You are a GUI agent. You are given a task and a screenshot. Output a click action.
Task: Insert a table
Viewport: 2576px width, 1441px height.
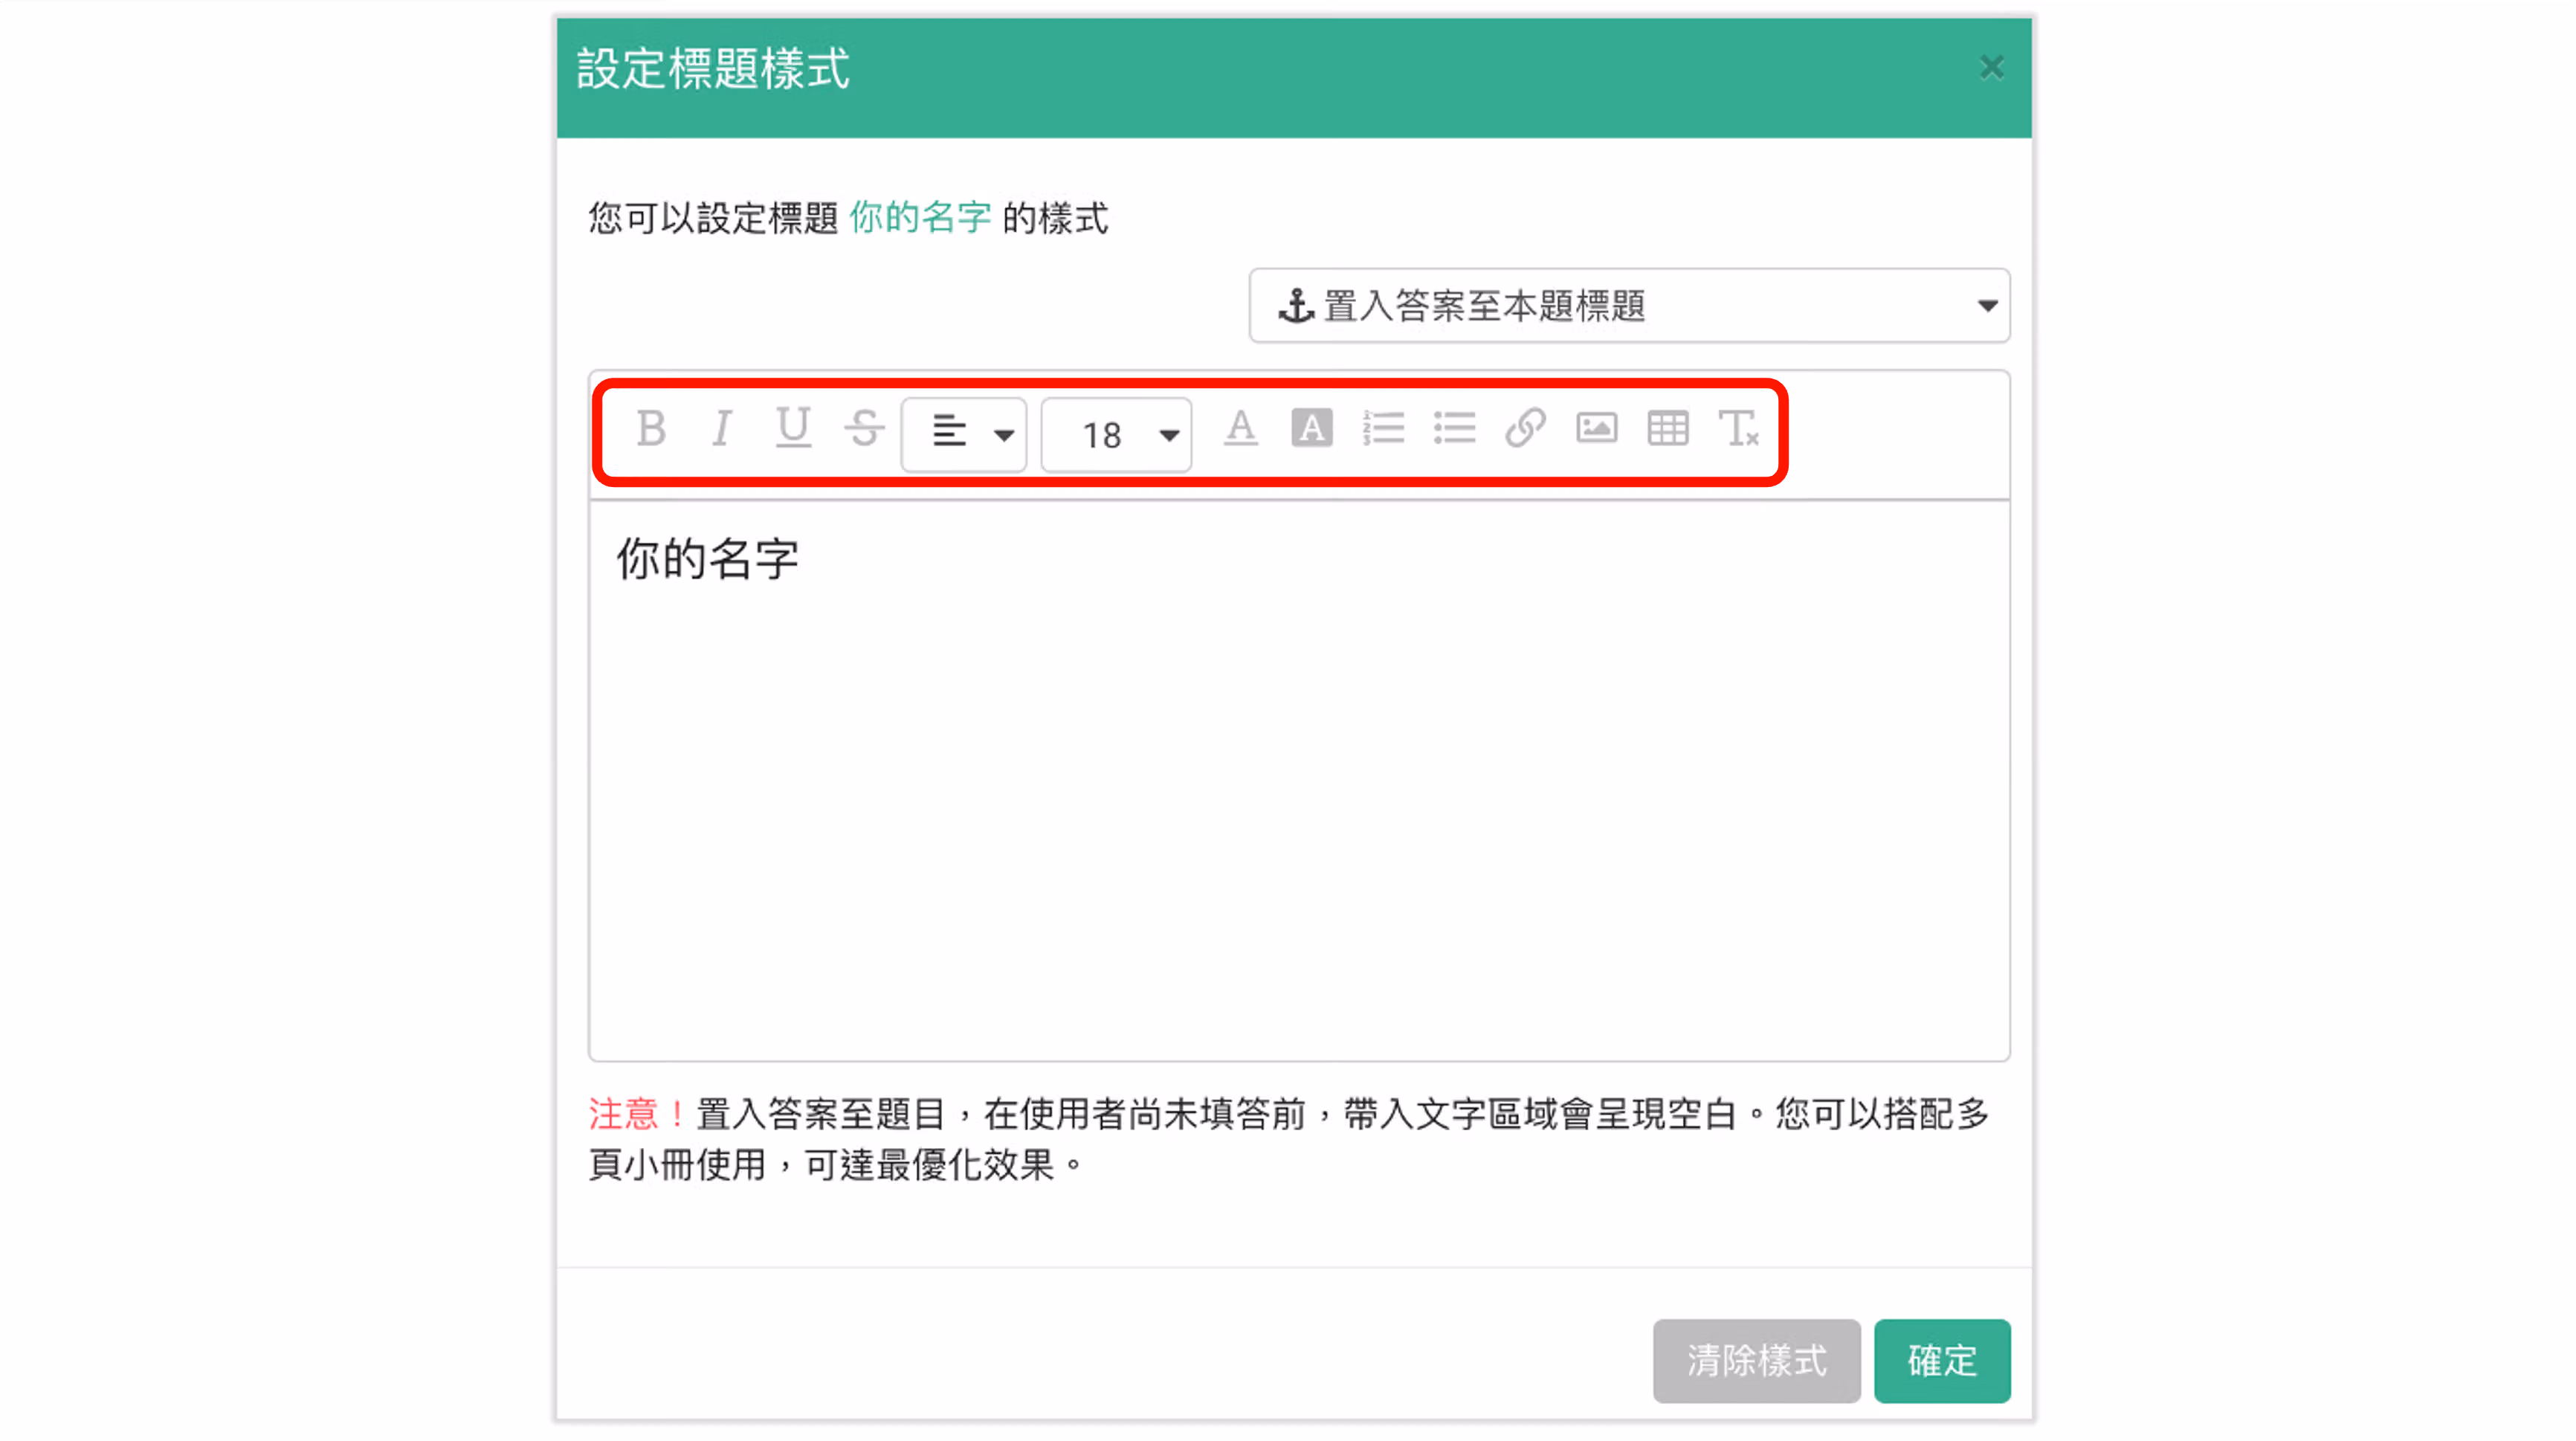(x=1667, y=429)
